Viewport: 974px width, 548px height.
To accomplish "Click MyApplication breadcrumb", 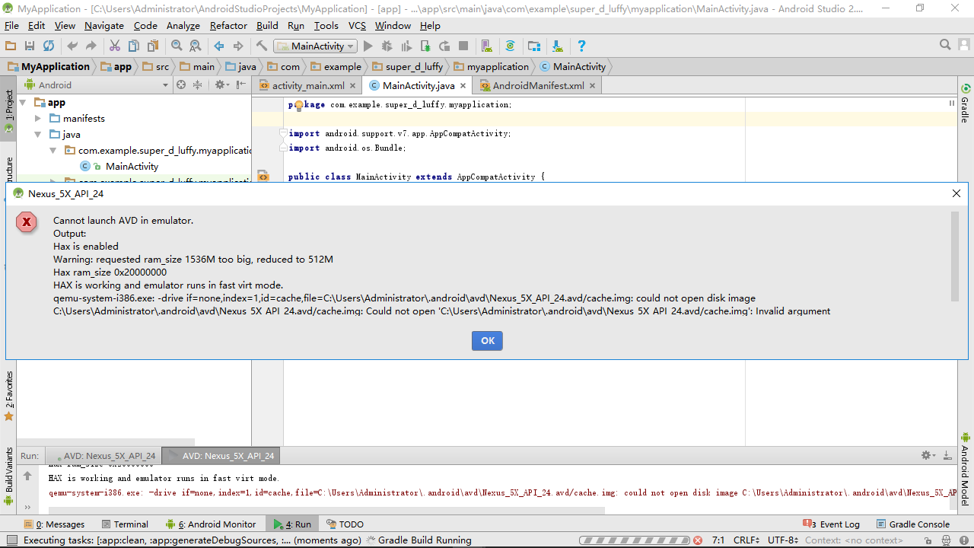I will tap(49, 66).
